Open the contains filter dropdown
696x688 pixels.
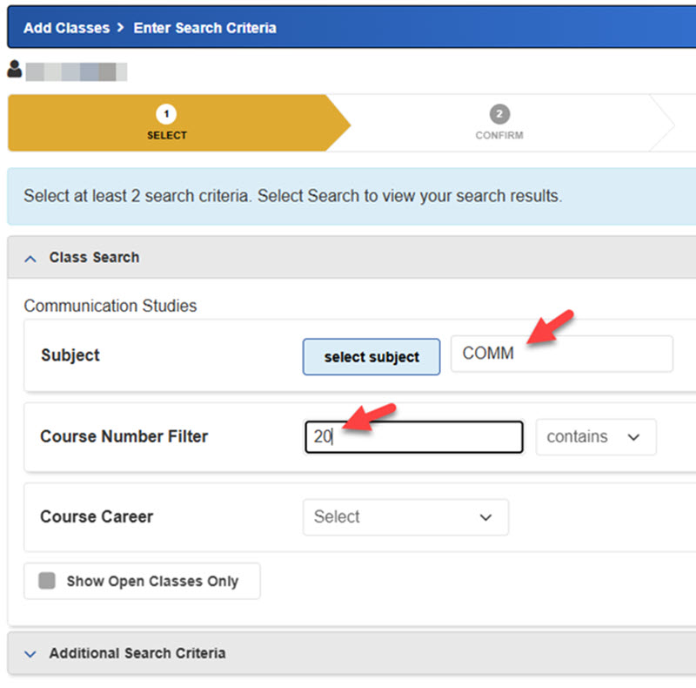click(595, 436)
